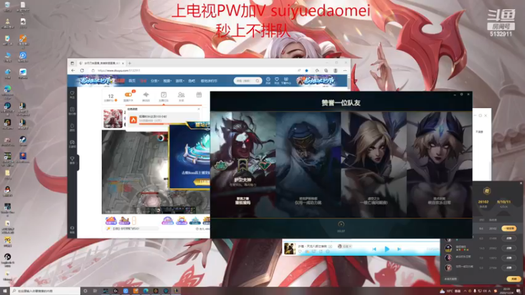Open 鱼吧 in Douyu navigation bar
525x295 pixels.
(192, 81)
